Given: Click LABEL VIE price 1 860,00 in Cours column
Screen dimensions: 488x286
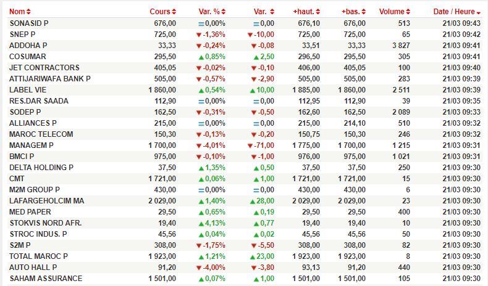Looking at the screenshot, I should 162,90.
